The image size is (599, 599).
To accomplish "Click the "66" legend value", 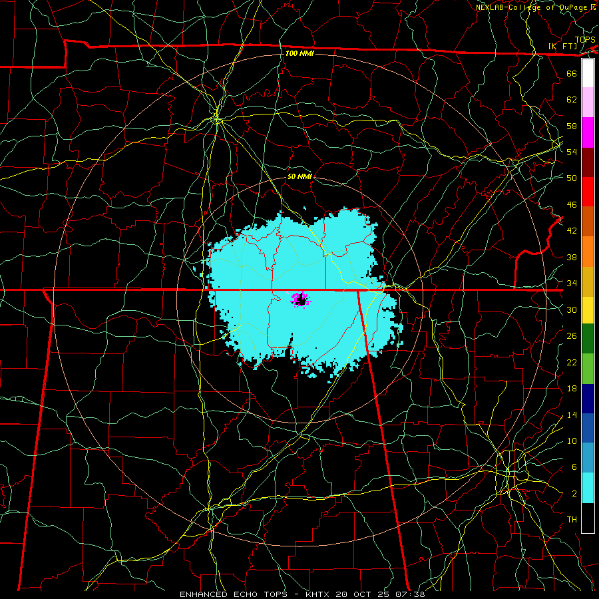I will pos(572,73).
